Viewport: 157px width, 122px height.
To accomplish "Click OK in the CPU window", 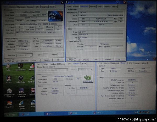I will (58, 60).
